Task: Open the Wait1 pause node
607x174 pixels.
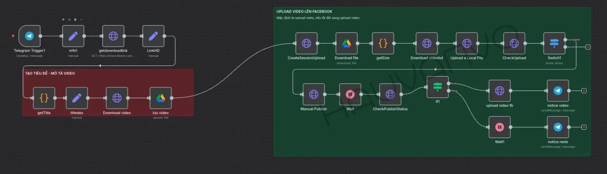Action: (499, 127)
